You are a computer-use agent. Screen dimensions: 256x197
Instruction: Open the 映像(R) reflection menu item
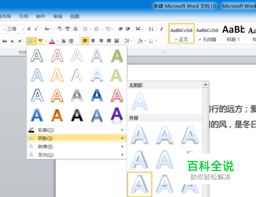click(x=77, y=146)
